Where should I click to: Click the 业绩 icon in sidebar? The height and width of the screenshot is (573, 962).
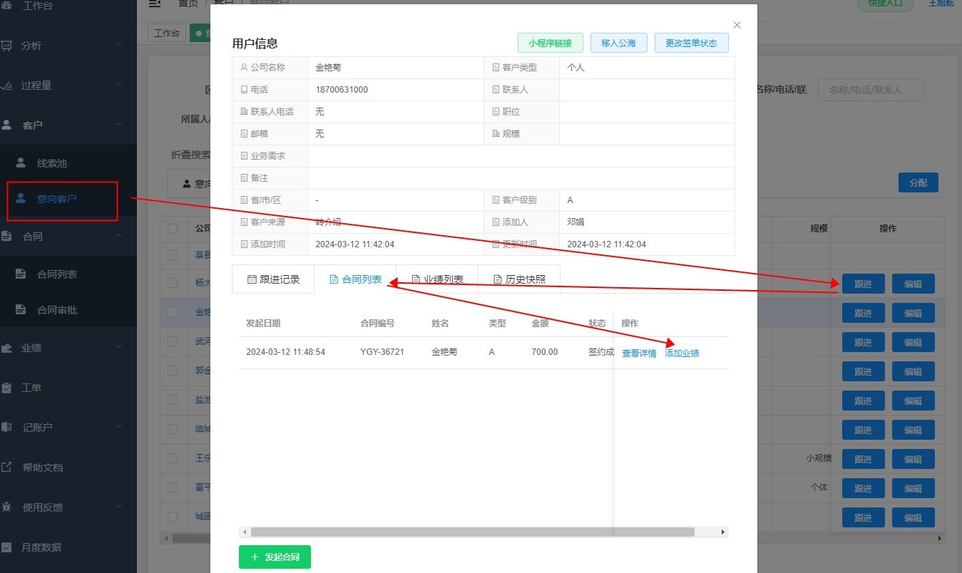tap(7, 348)
